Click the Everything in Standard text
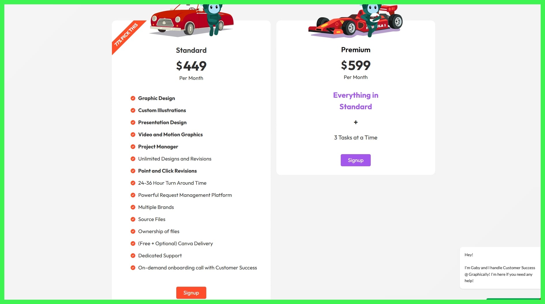This screenshot has width=545, height=304. [x=355, y=101]
